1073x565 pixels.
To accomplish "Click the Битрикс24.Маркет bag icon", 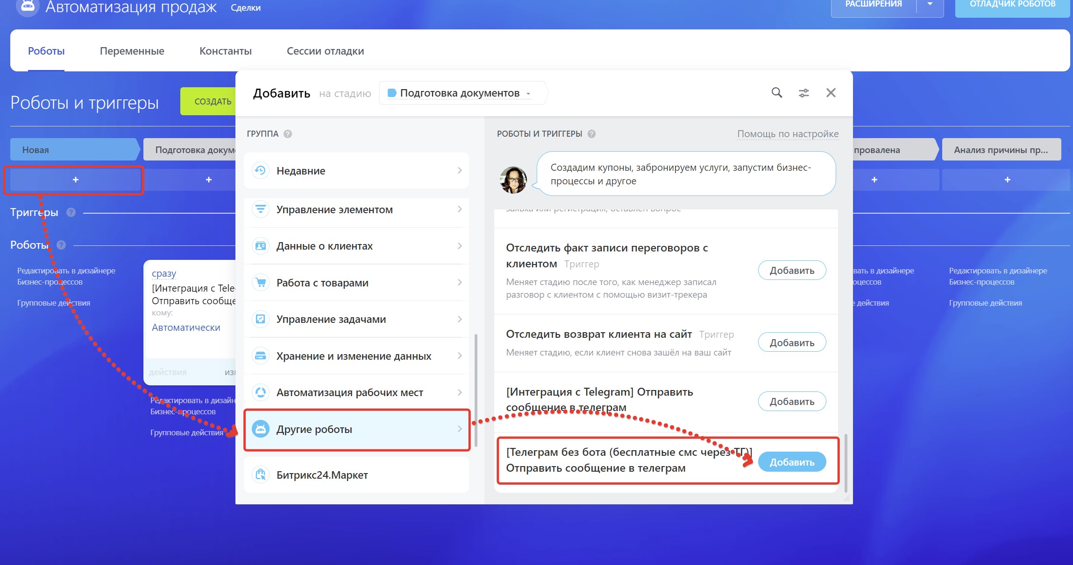I will tap(261, 474).
